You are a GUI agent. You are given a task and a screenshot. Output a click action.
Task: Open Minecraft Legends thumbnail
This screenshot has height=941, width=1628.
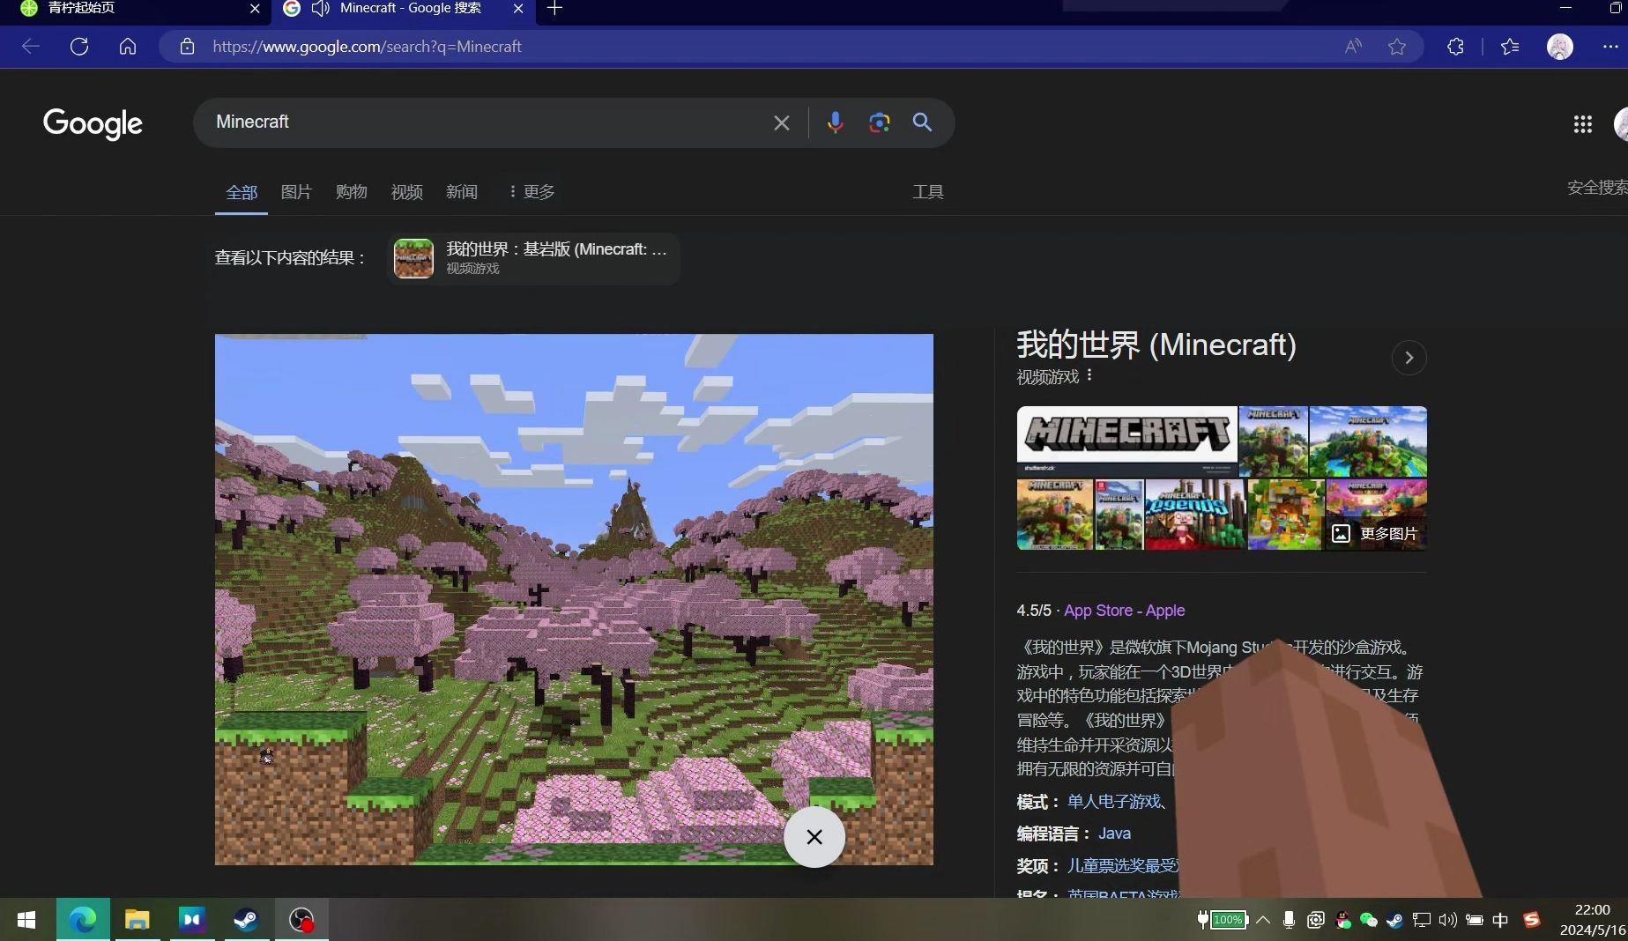click(1195, 515)
